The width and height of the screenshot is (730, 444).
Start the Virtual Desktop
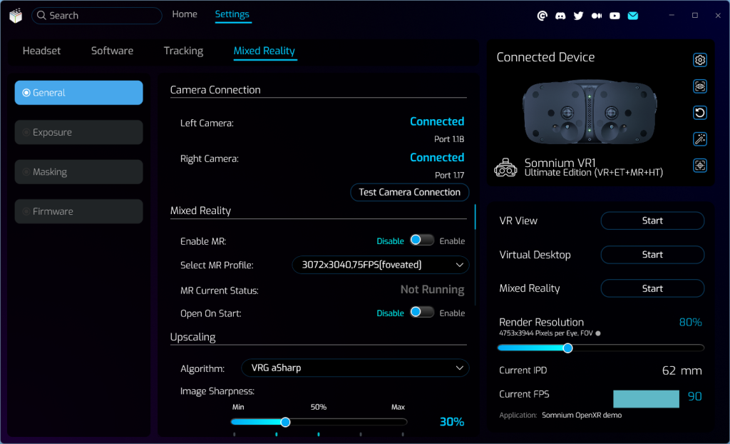(652, 255)
